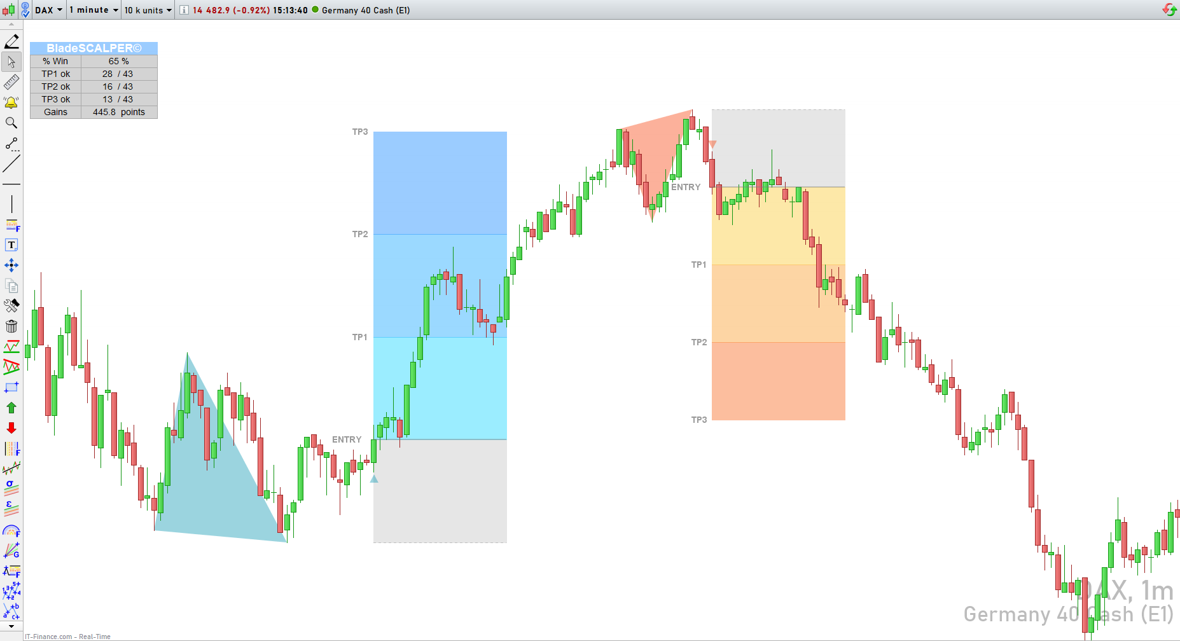Select the red down arrow tool
Screen dimensions: 1180x641
[11, 428]
